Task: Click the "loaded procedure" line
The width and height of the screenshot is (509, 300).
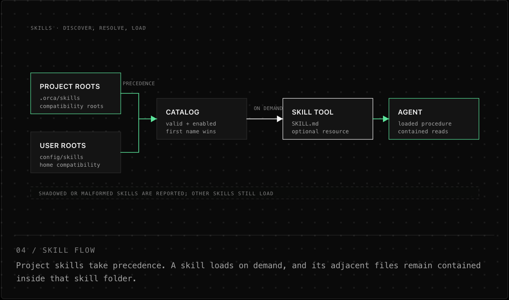Action: (425, 124)
